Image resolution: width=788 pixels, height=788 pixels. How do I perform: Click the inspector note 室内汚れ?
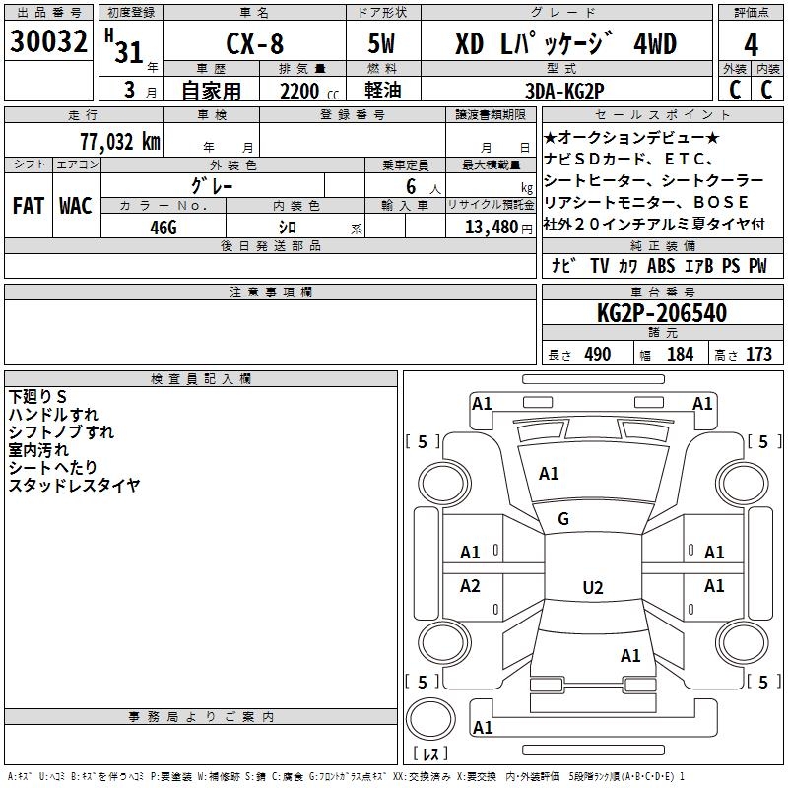(x=38, y=450)
